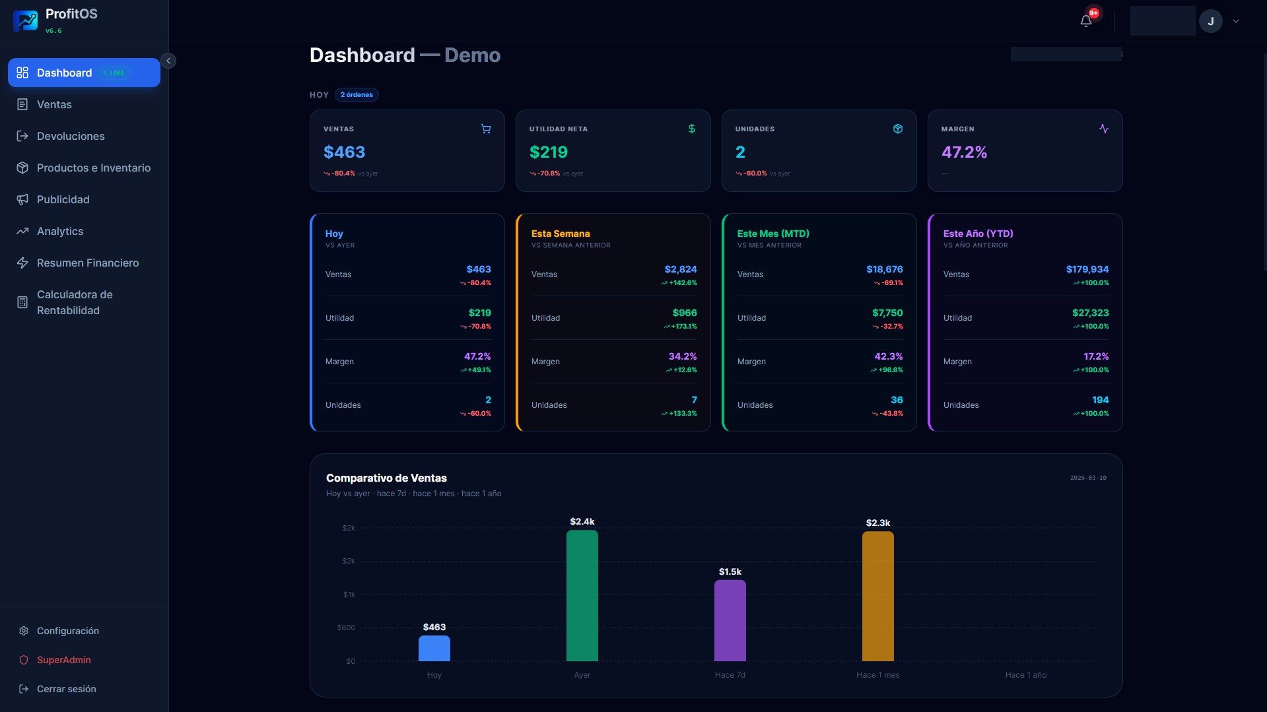Click the $7,750 monthly Utilidad value

[x=887, y=313]
